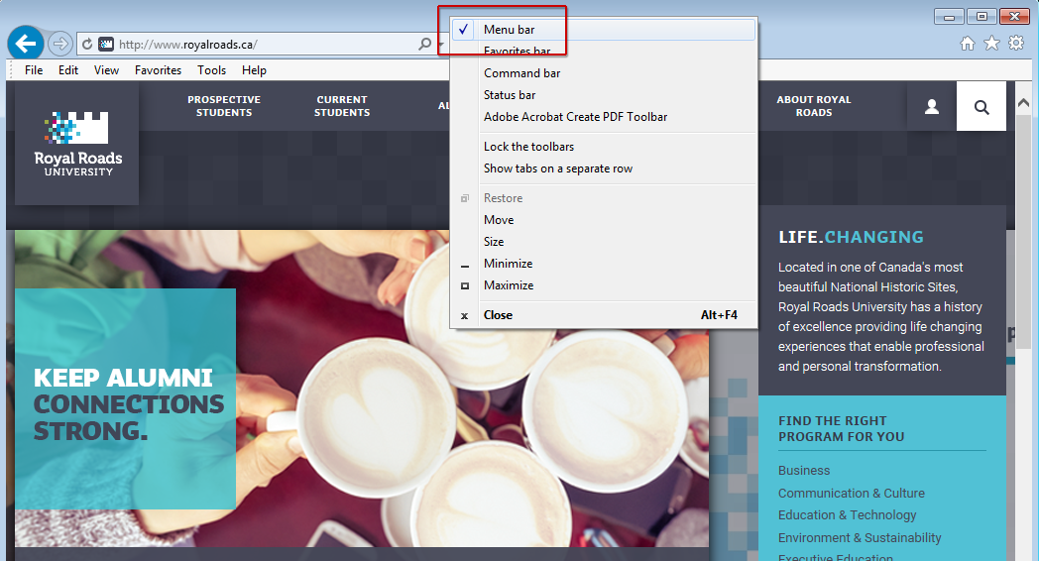Select Maximize from the context menu
The height and width of the screenshot is (561, 1039).
click(604, 285)
